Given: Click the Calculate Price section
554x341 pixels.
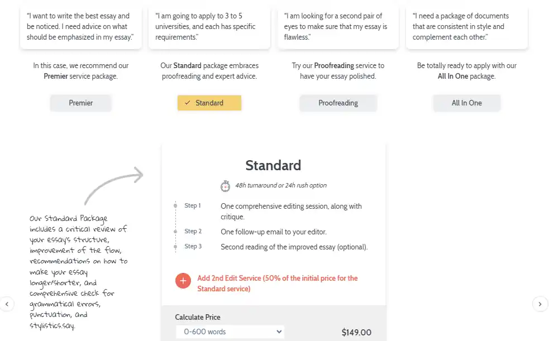Looking at the screenshot, I should (x=198, y=317).
